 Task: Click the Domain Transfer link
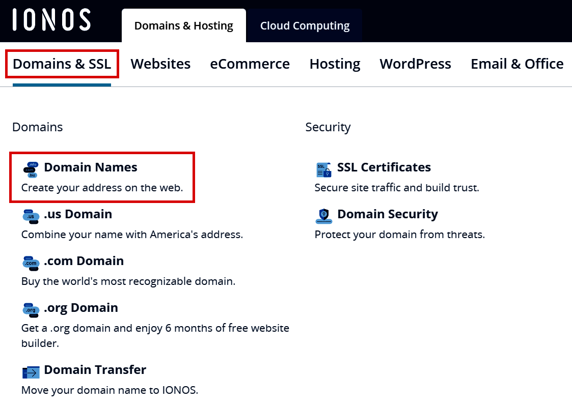(x=95, y=369)
